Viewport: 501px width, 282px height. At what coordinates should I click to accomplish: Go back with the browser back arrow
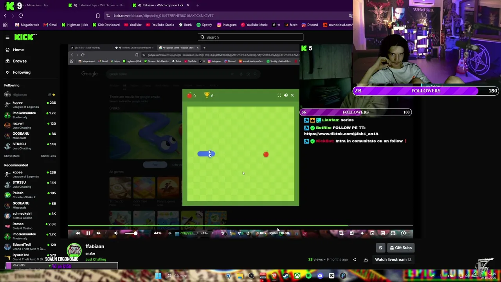(5, 16)
